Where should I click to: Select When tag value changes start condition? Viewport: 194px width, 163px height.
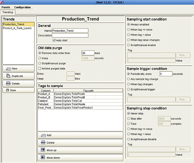coord(128,40)
